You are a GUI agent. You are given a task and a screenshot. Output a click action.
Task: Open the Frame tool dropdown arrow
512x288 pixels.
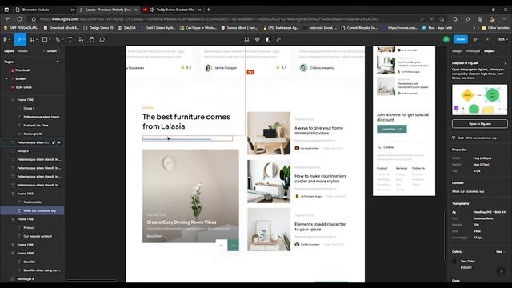pyautogui.click(x=37, y=40)
